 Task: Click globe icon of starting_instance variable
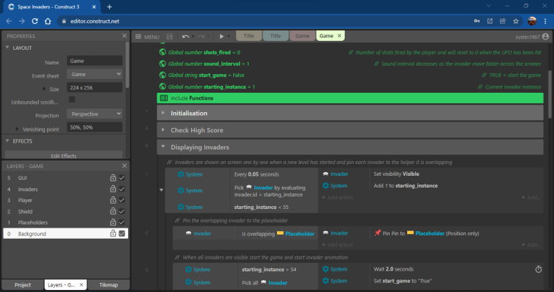[x=163, y=86]
